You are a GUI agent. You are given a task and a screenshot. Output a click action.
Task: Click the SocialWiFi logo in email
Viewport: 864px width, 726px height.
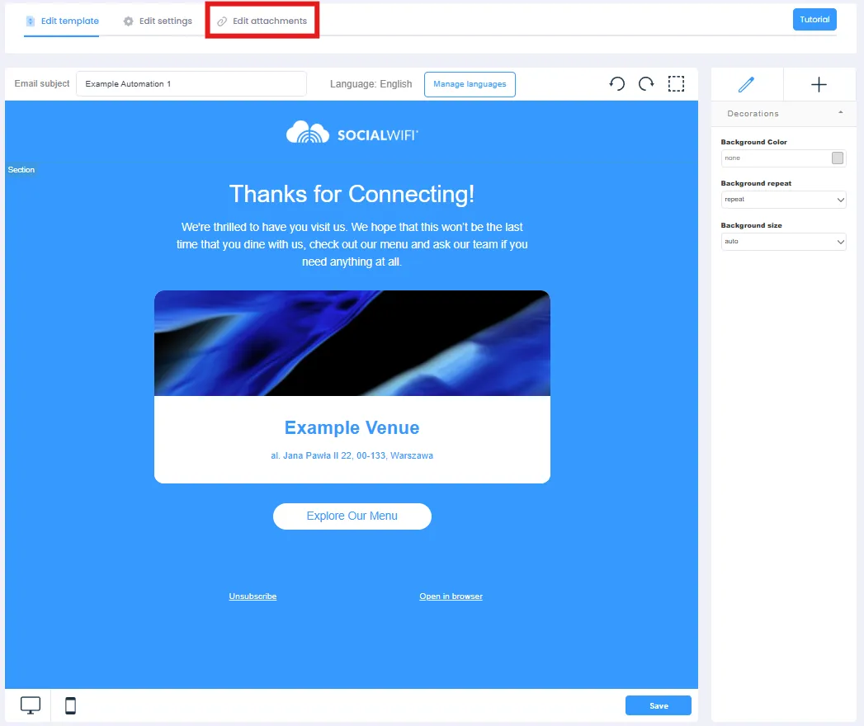(x=352, y=133)
